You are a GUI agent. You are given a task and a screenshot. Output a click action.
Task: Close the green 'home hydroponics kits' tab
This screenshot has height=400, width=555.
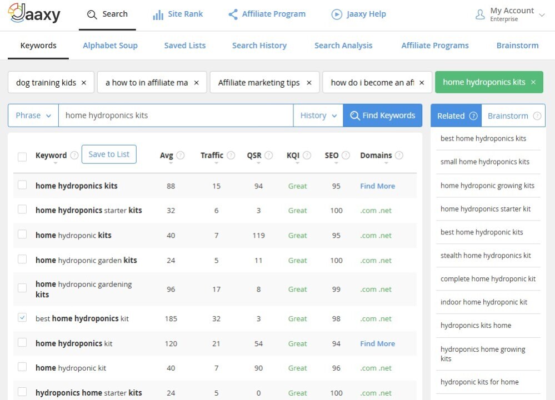click(x=533, y=82)
